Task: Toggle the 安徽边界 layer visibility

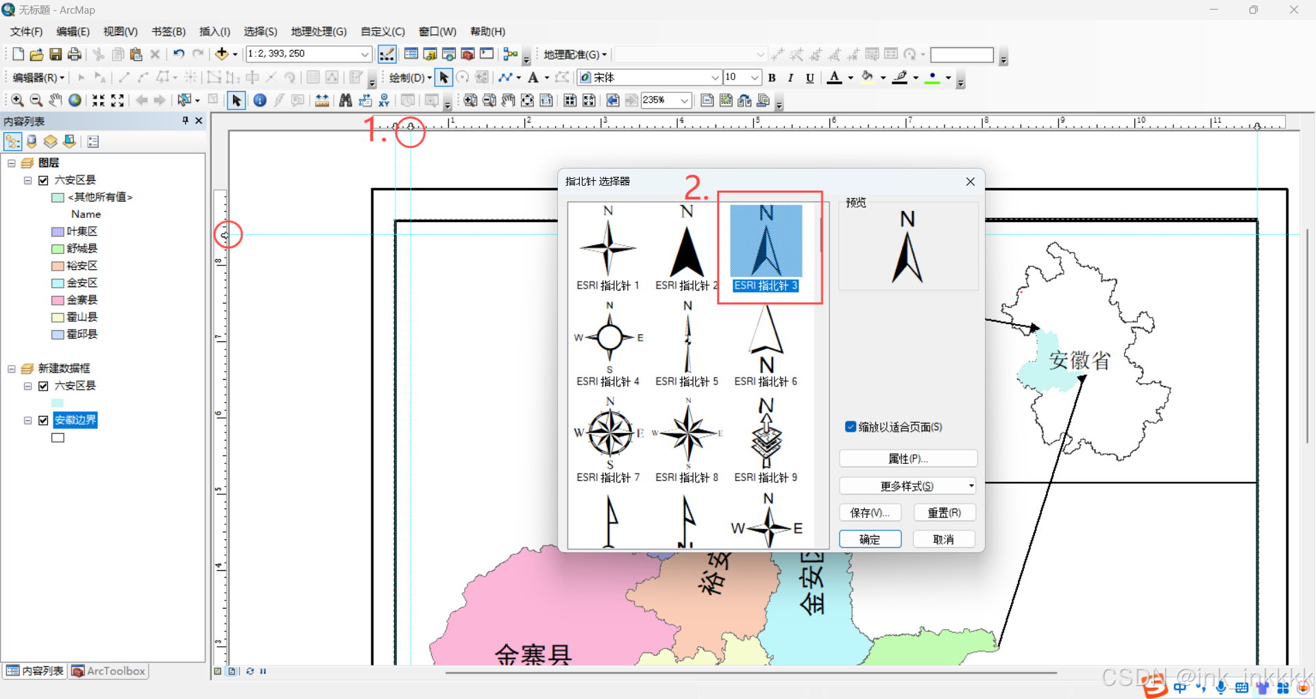Action: point(43,420)
